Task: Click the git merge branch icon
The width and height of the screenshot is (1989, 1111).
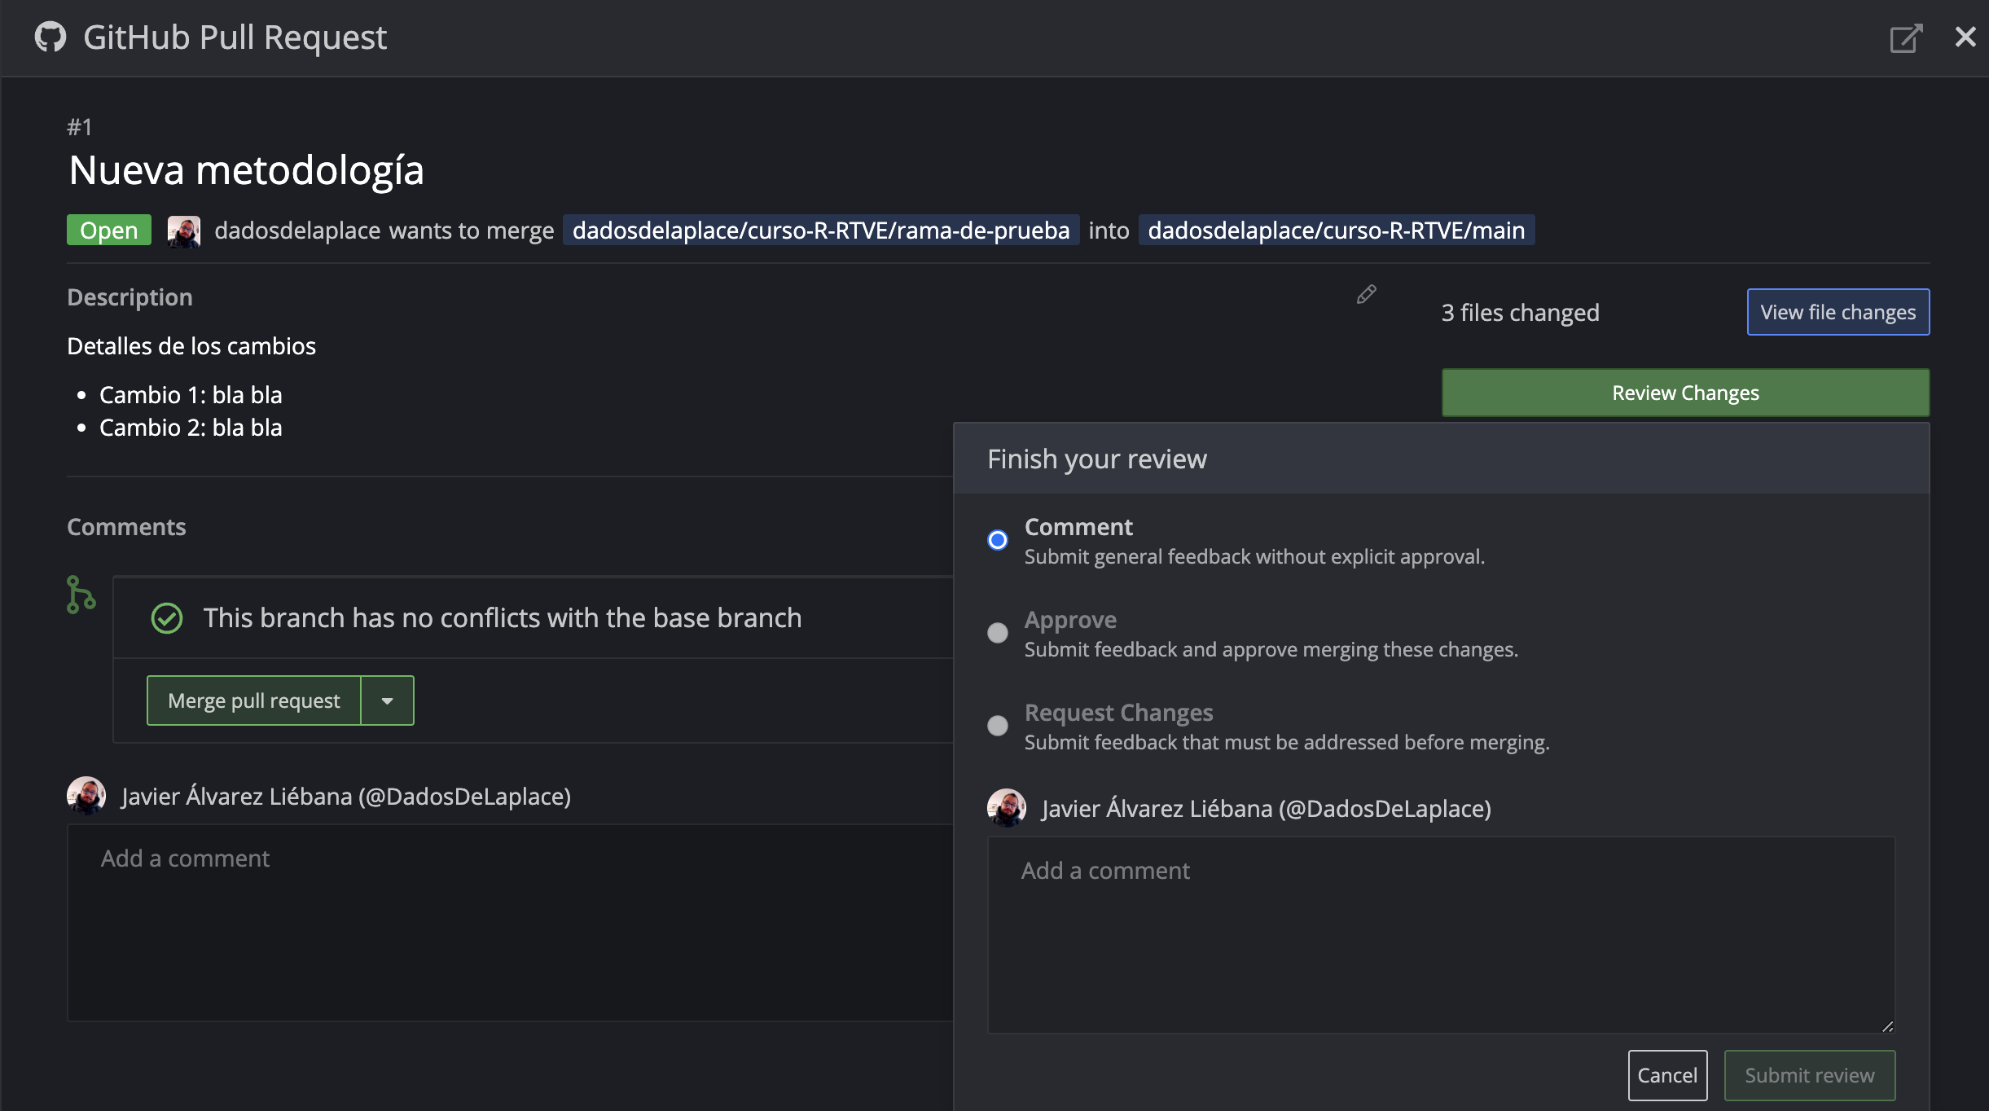Action: 81,595
